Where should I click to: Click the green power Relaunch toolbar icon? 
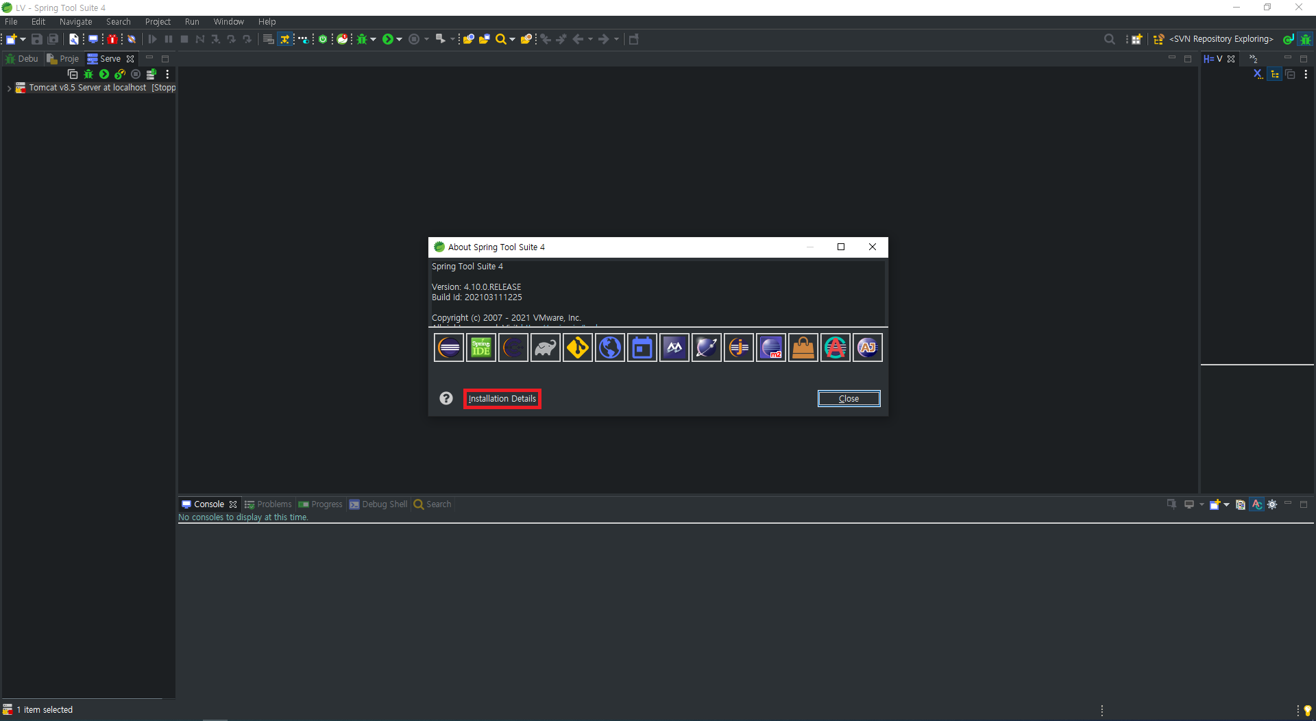pos(323,39)
